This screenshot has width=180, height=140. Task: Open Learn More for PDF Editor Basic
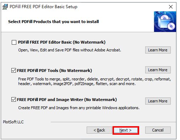click(x=158, y=50)
